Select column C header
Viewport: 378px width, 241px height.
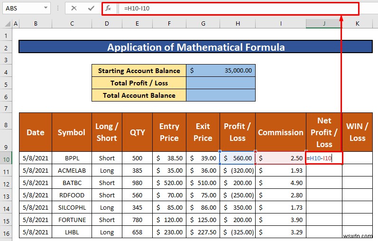tap(72, 24)
